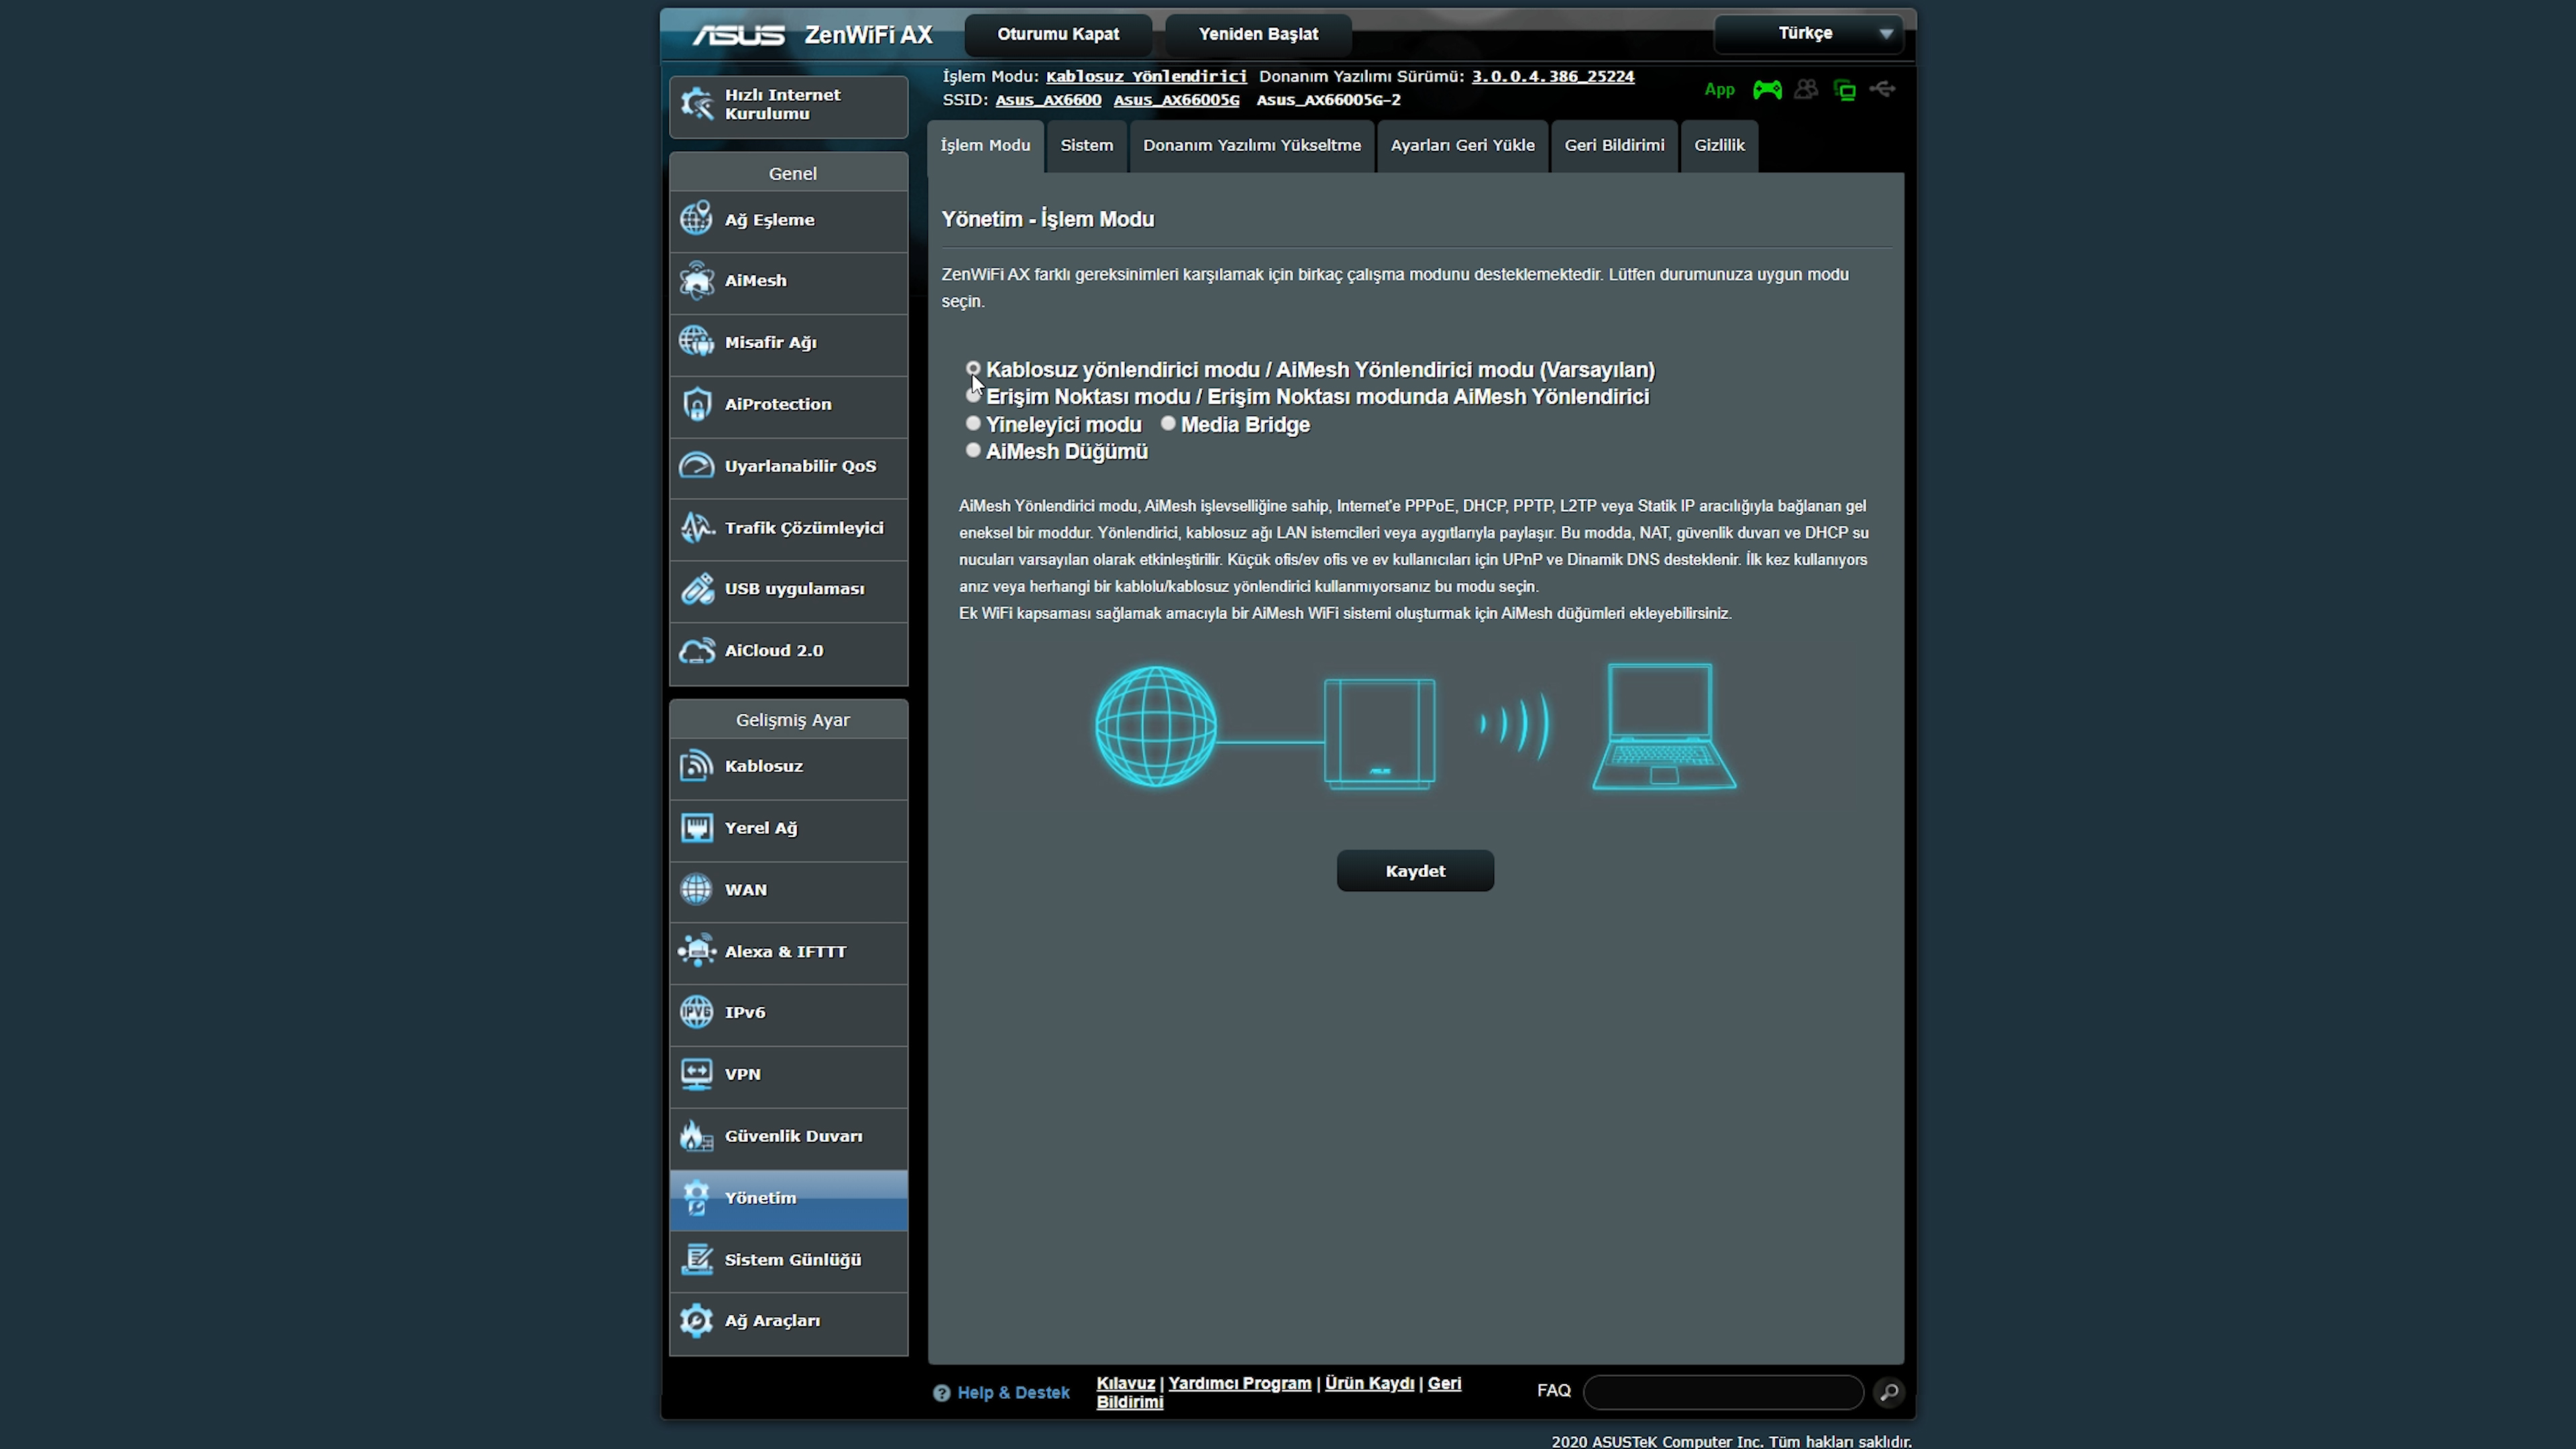Screen dimensions: 2576x1449
Task: Open the Yardımcı Program link
Action: 1240,1384
